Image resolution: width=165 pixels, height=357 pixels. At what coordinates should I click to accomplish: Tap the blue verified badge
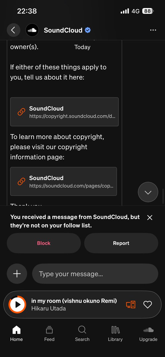88,30
